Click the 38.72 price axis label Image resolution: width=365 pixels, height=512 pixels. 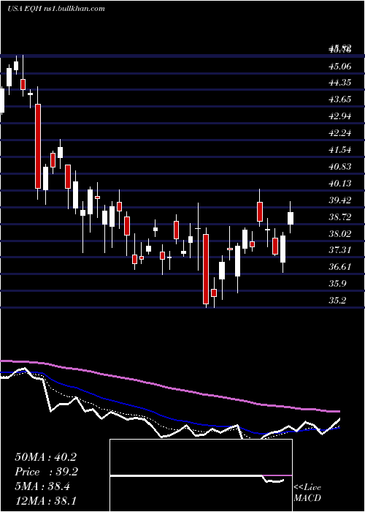click(340, 217)
